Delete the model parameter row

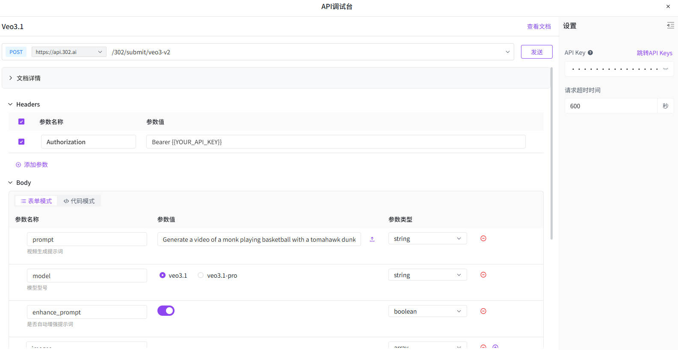483,275
